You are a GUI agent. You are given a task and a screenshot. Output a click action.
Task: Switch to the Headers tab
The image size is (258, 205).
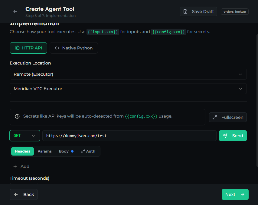pyautogui.click(x=23, y=151)
